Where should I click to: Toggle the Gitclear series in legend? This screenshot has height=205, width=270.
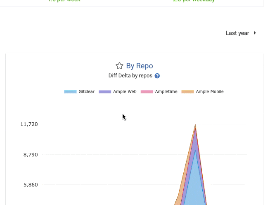(x=79, y=92)
